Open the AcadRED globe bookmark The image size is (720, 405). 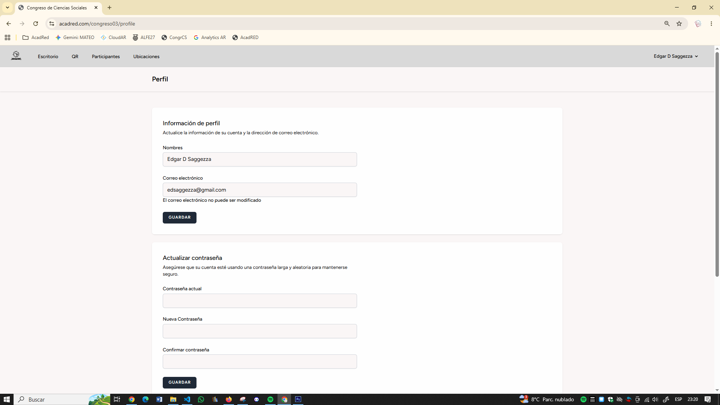point(246,37)
